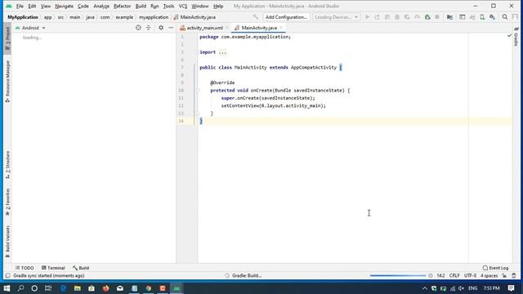
Task: Toggle the TODO tool window
Action: tap(25, 268)
